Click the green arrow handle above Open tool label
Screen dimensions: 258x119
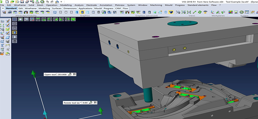click(x=34, y=74)
